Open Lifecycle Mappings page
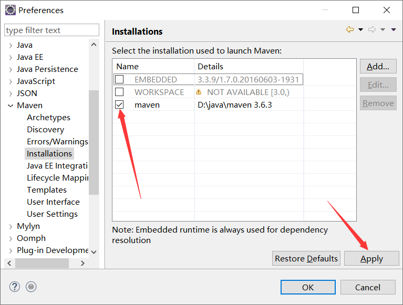Viewport: 403px width, 305px height. [x=58, y=177]
